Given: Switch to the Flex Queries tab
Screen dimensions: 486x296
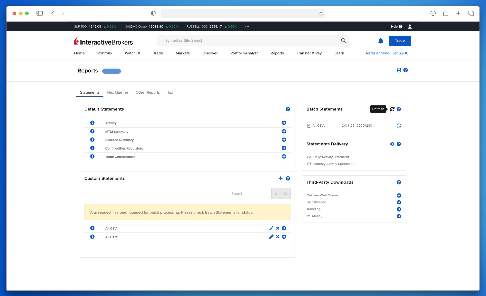Looking at the screenshot, I should [117, 92].
